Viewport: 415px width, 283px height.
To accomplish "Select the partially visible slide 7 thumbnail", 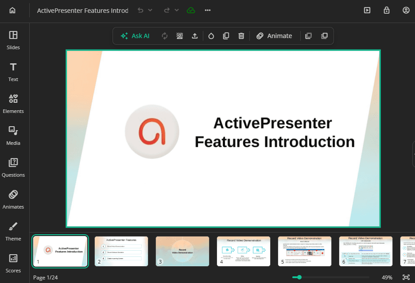I will click(407, 251).
